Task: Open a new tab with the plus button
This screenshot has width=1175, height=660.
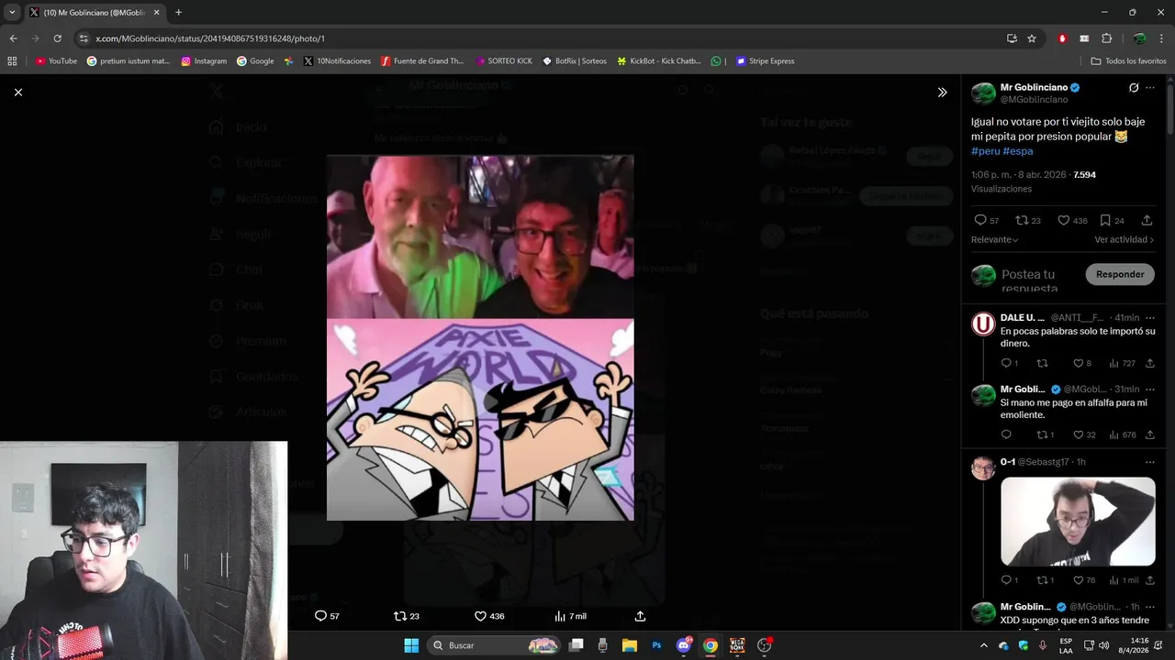Action: click(178, 13)
